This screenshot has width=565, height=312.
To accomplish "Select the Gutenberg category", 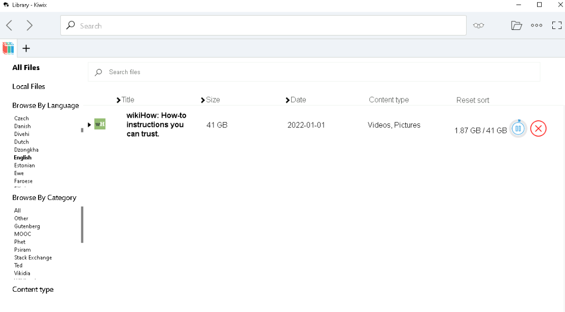I will click(x=27, y=226).
